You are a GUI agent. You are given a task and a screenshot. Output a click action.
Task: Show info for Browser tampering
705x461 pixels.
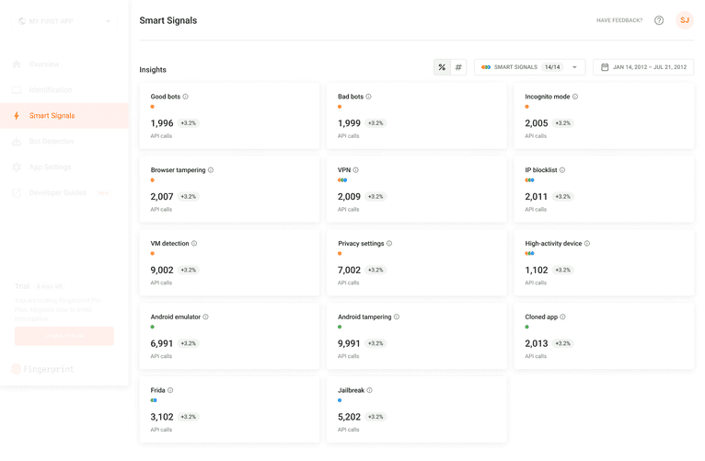click(x=211, y=170)
